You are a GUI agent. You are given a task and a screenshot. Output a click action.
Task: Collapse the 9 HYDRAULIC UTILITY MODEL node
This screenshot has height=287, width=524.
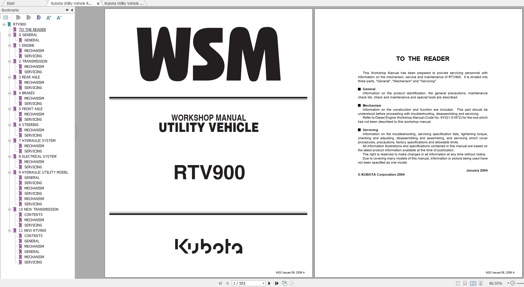9,172
